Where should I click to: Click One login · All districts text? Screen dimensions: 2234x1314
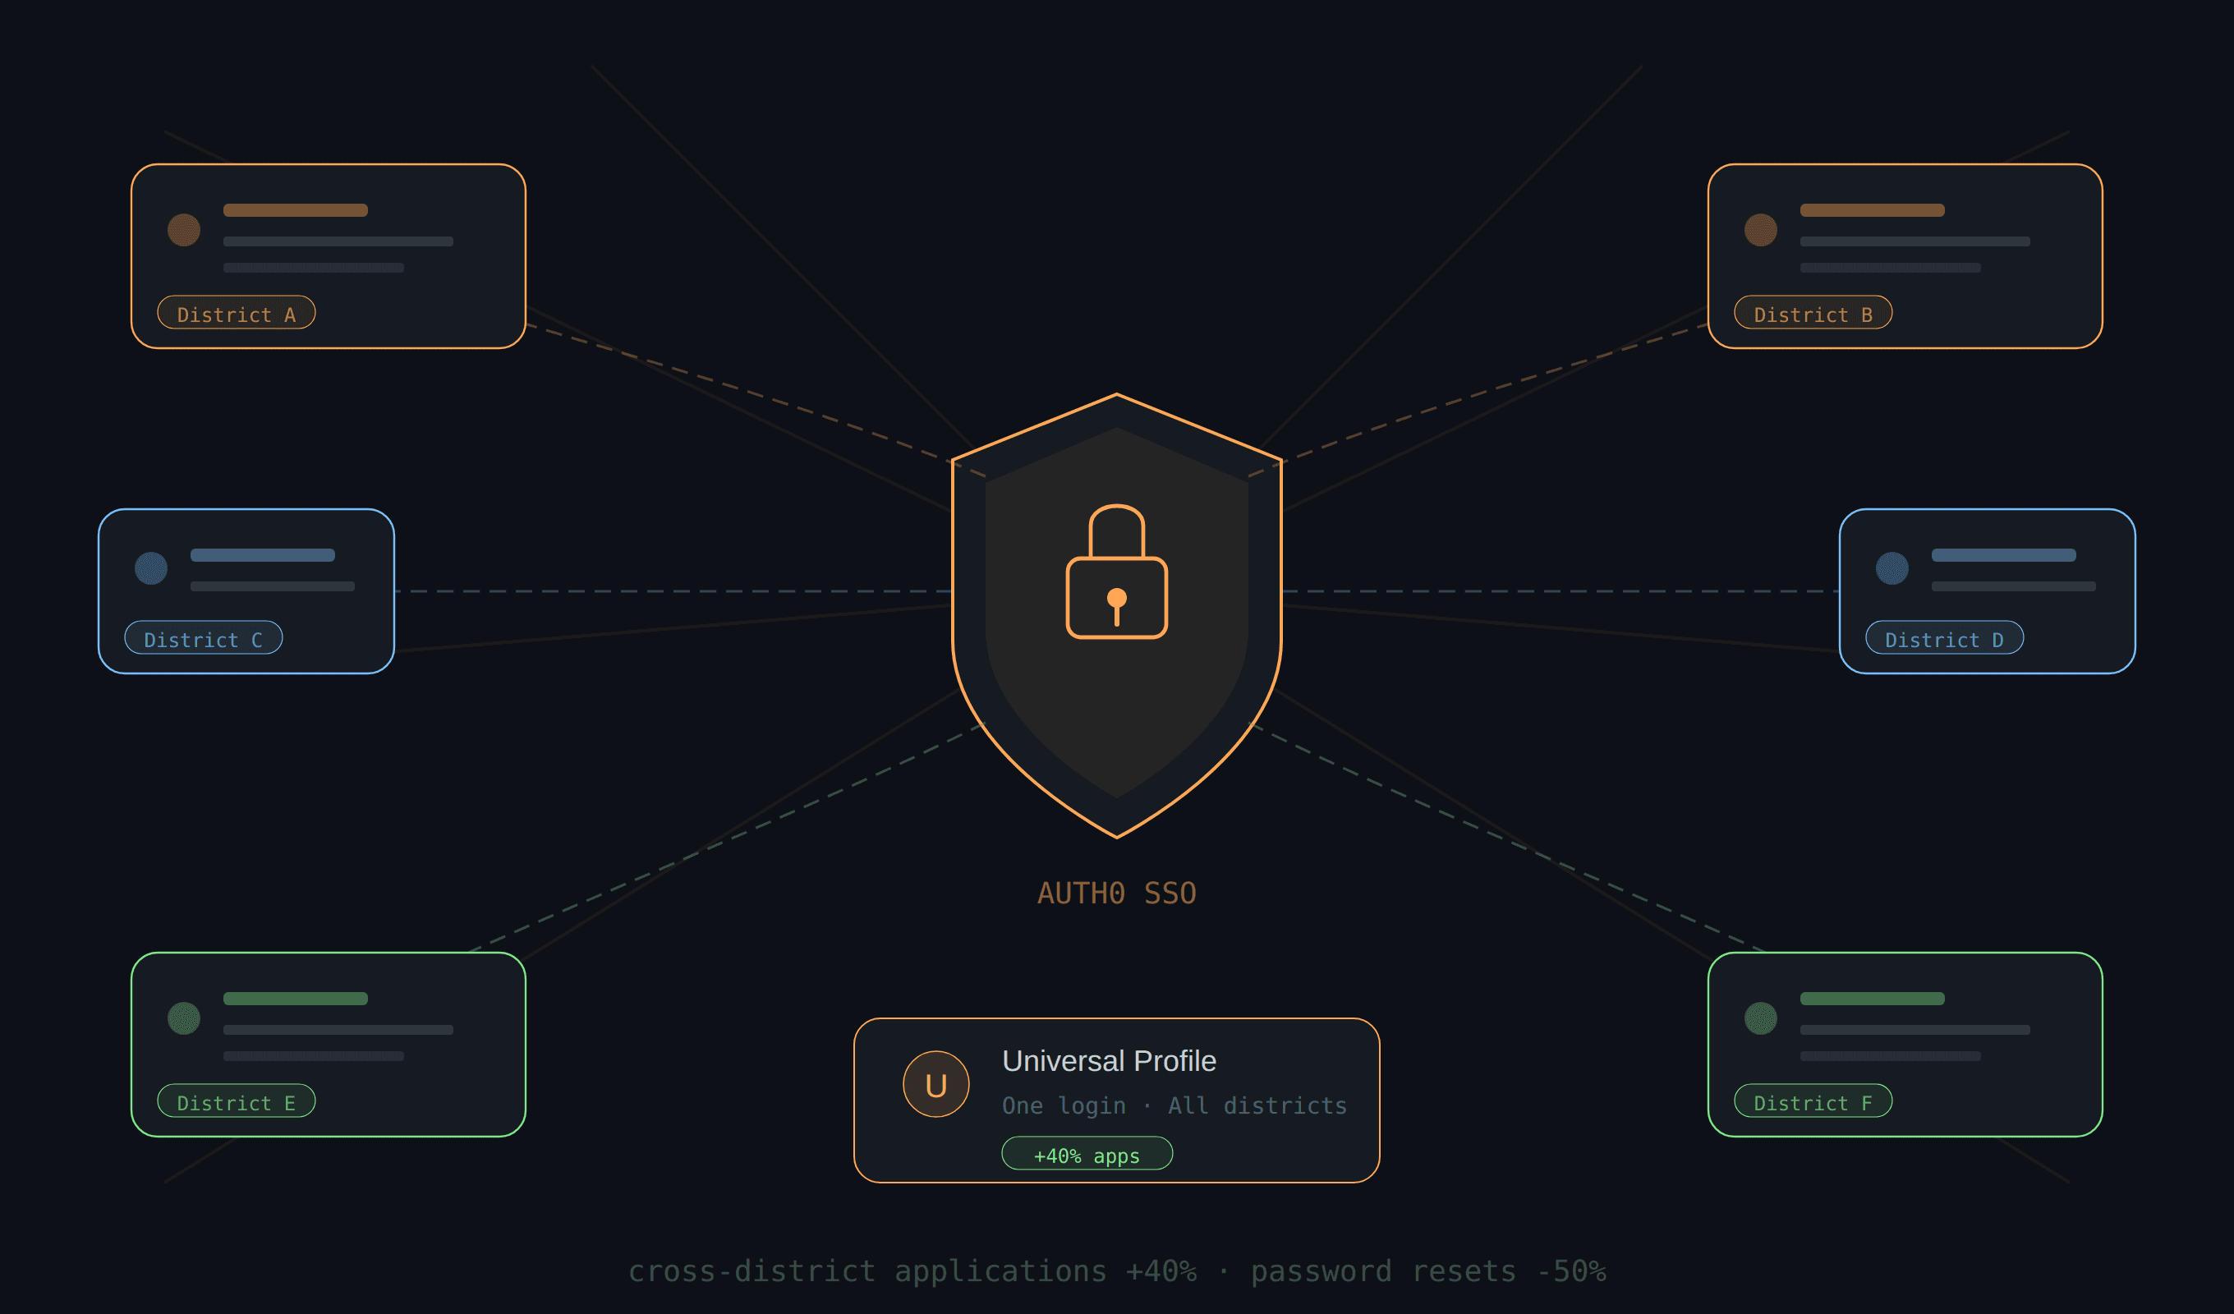1174,1105
